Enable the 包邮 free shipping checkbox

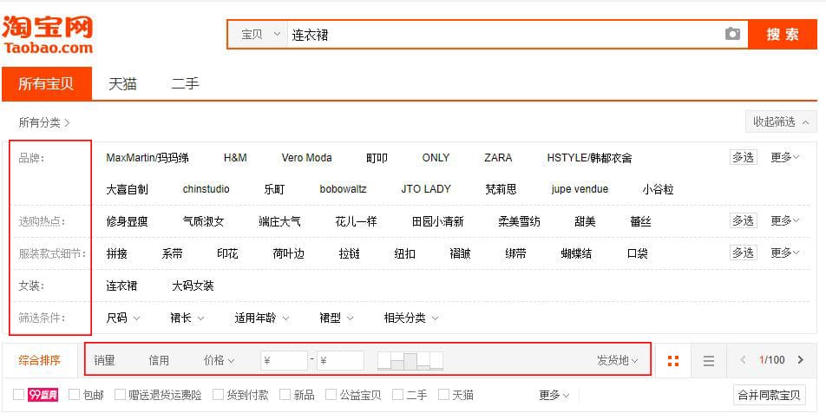click(x=75, y=394)
